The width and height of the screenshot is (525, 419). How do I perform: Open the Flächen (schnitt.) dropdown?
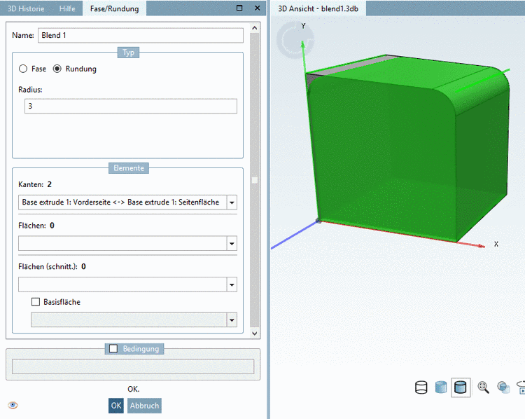(232, 285)
